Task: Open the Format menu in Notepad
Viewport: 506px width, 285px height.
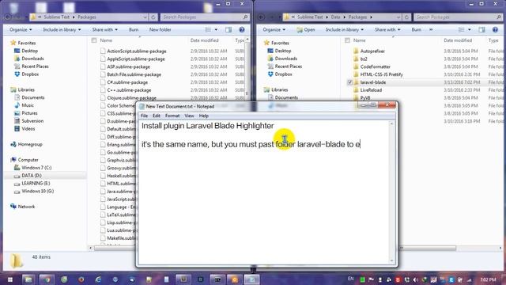Action: [x=172, y=116]
